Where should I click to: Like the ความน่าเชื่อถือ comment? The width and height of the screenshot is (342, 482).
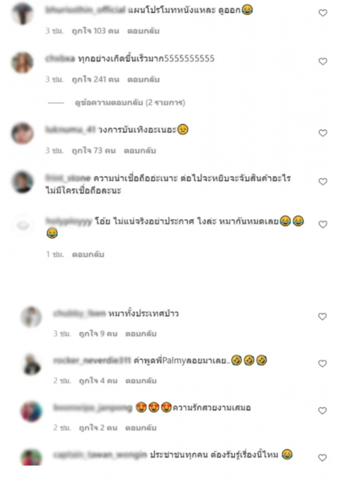click(323, 182)
